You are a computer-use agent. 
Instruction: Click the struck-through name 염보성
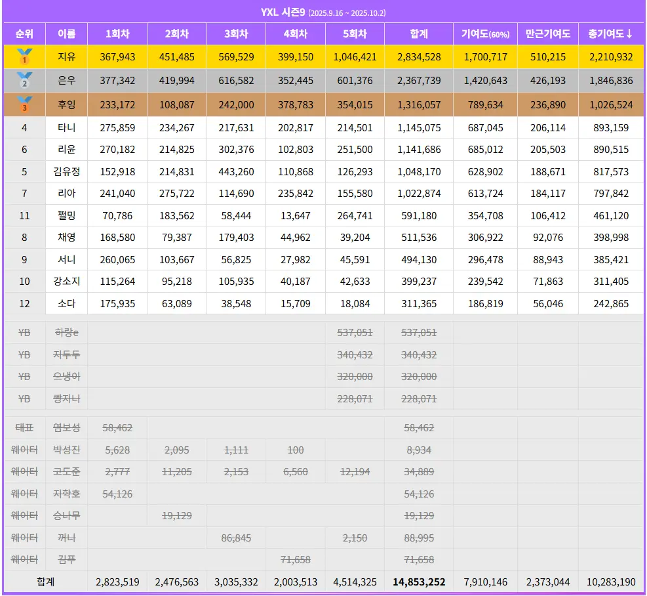click(66, 428)
